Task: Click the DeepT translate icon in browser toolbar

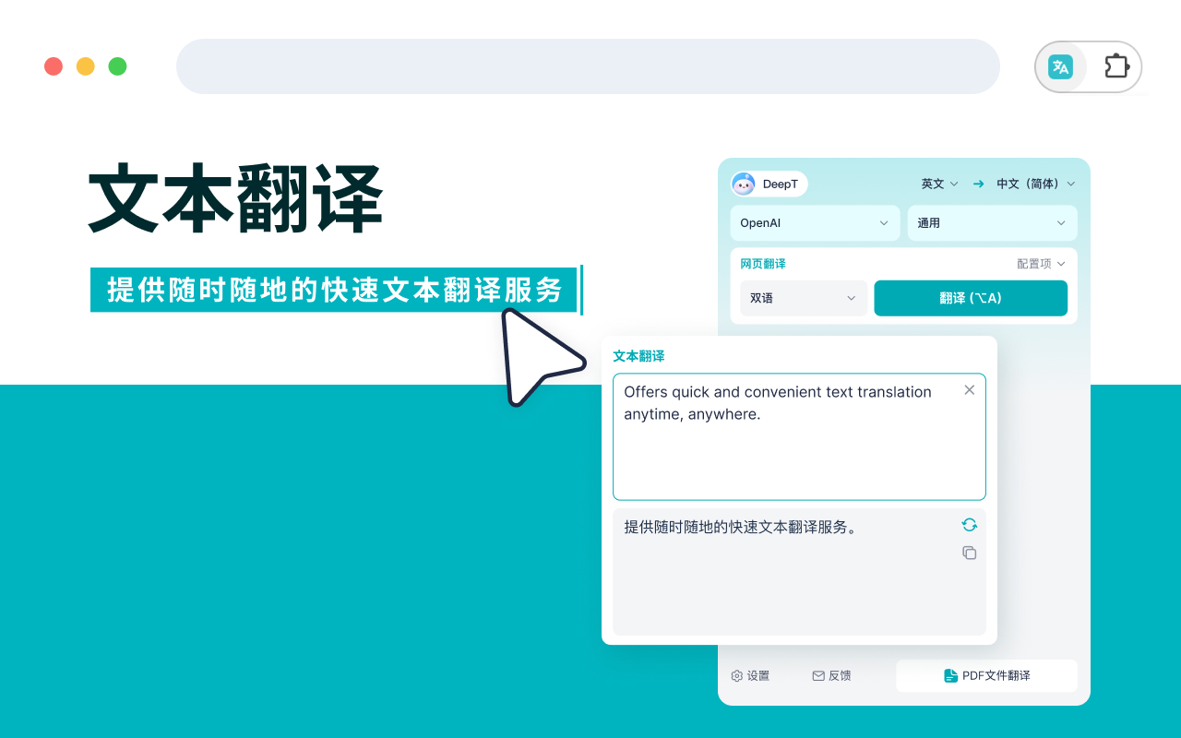Action: click(x=1060, y=66)
